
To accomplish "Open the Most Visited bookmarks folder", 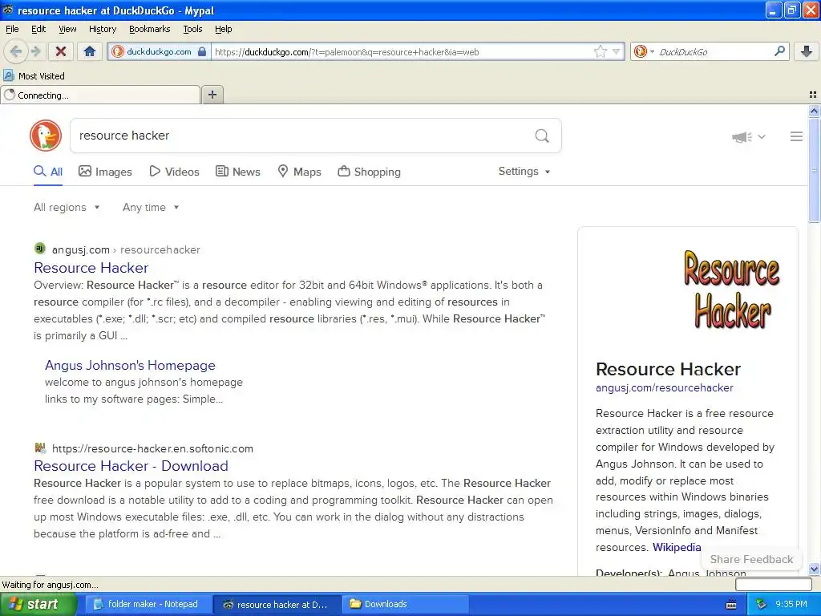I will click(x=34, y=76).
